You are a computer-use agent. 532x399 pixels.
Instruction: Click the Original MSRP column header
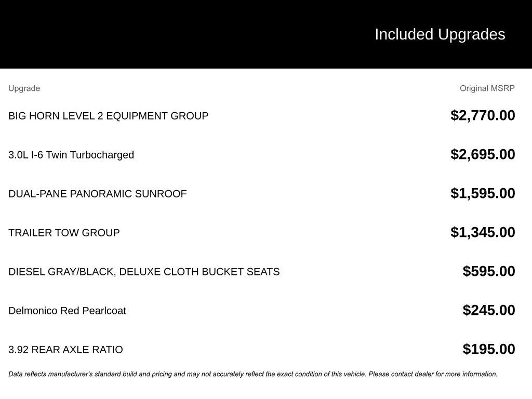tap(487, 88)
